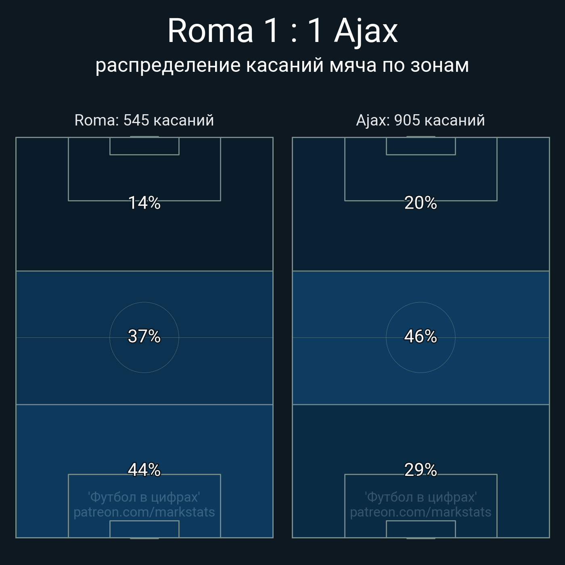
Task: Click the bottom six-yard box on Roma pitch
Action: coord(144,529)
